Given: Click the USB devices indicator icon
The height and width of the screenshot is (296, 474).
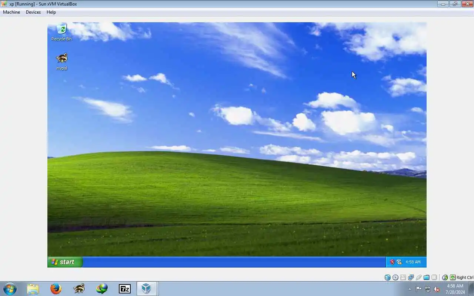Looking at the screenshot, I should point(418,277).
